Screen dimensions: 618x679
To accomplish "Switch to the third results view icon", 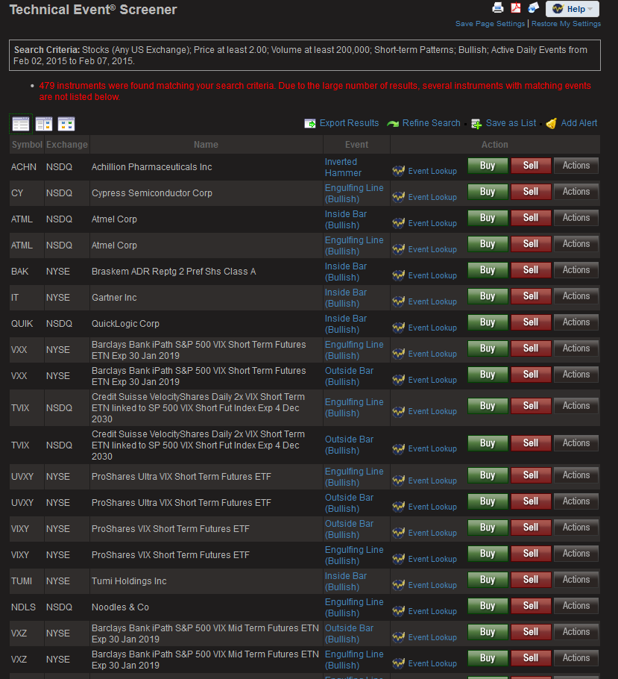I will 66,124.
